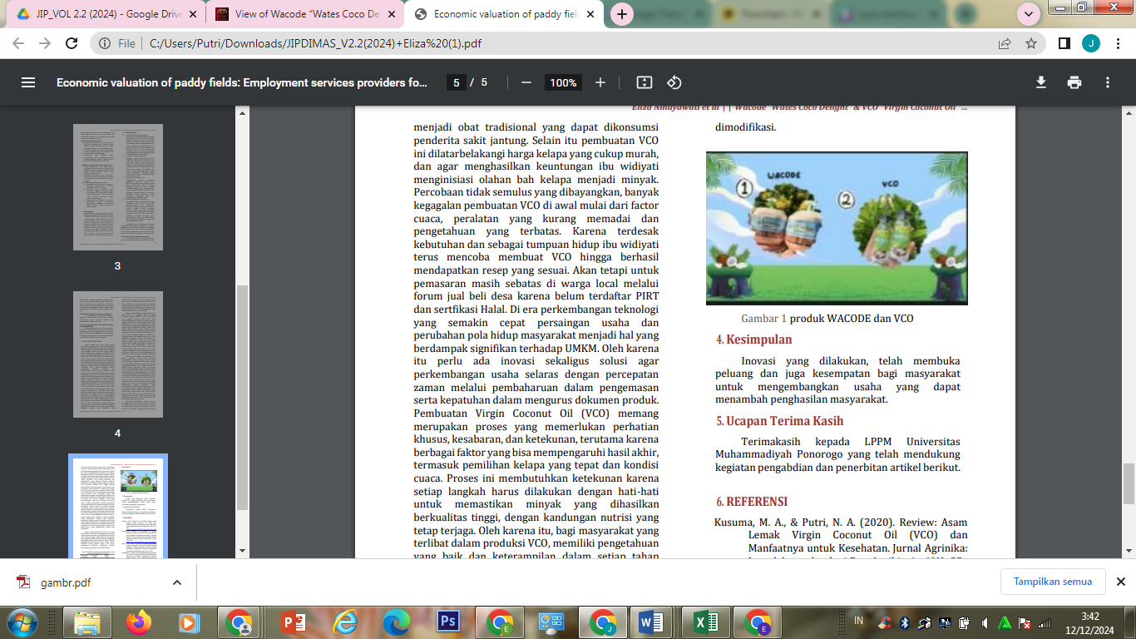
Task: Click the 6. REFERENSI heading
Action: tap(752, 502)
